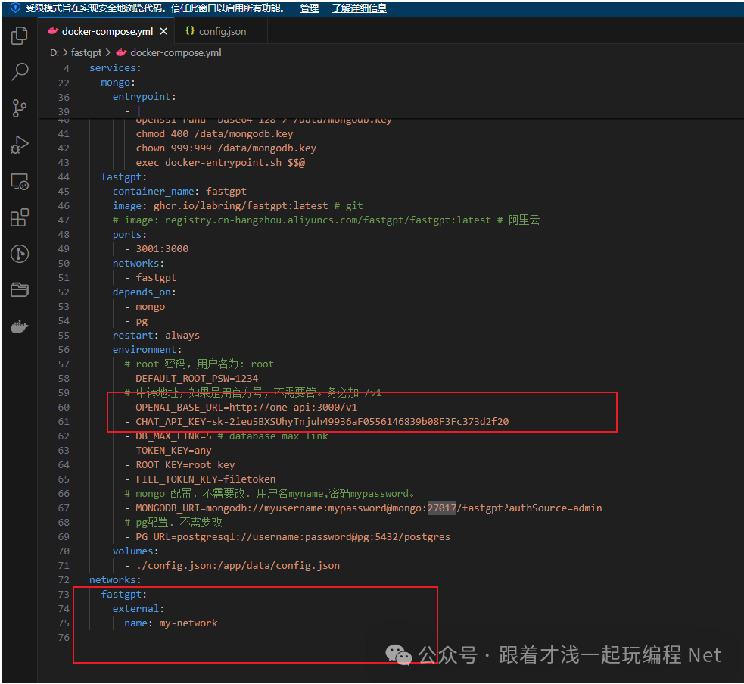
Task: Click fastgpt folder in breadcrumb
Action: click(x=86, y=53)
